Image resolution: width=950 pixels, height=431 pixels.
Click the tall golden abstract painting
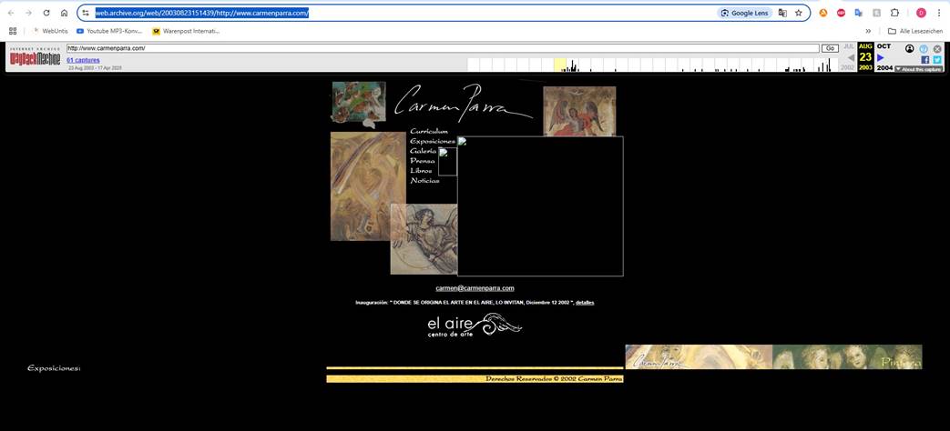[x=368, y=186]
